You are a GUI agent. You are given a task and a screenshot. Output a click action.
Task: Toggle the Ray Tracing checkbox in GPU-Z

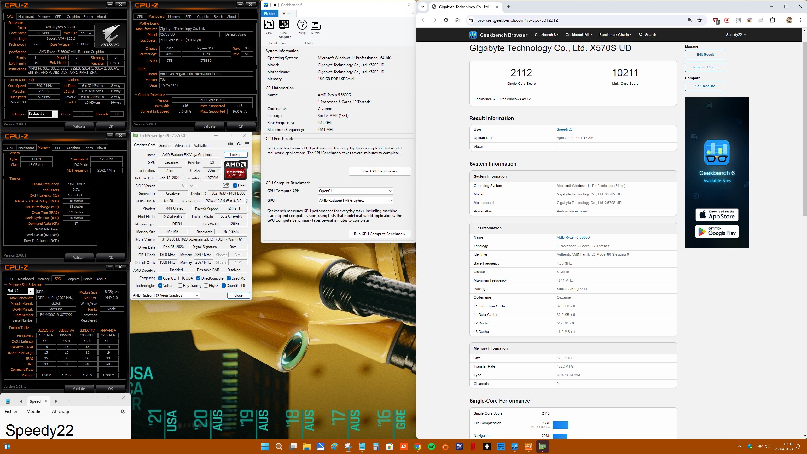point(180,286)
